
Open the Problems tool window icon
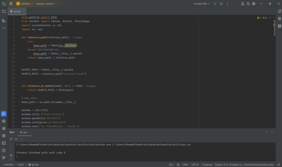click(3, 151)
